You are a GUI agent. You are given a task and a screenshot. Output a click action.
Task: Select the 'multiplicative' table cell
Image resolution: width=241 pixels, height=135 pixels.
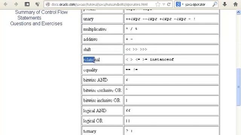[x=102, y=29]
